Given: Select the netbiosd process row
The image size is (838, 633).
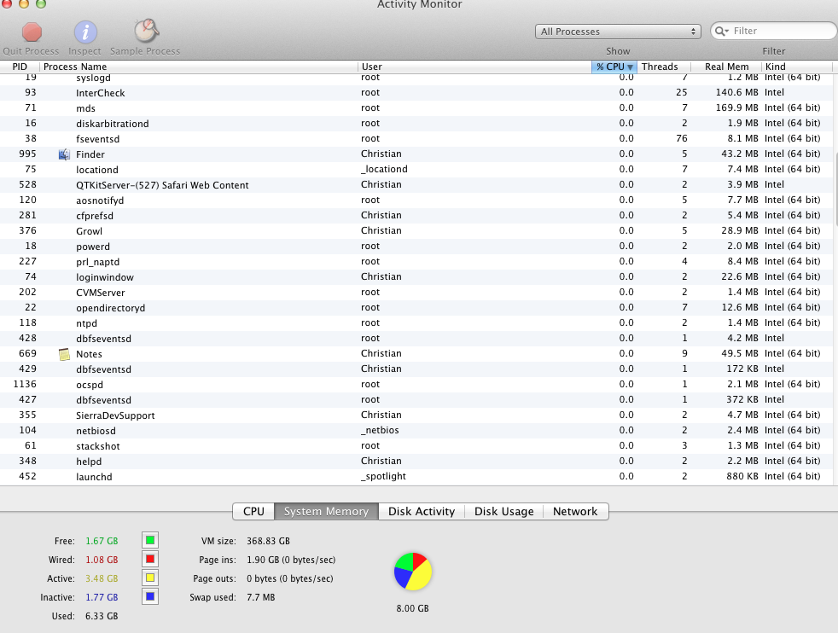Looking at the screenshot, I should pyautogui.click(x=416, y=431).
